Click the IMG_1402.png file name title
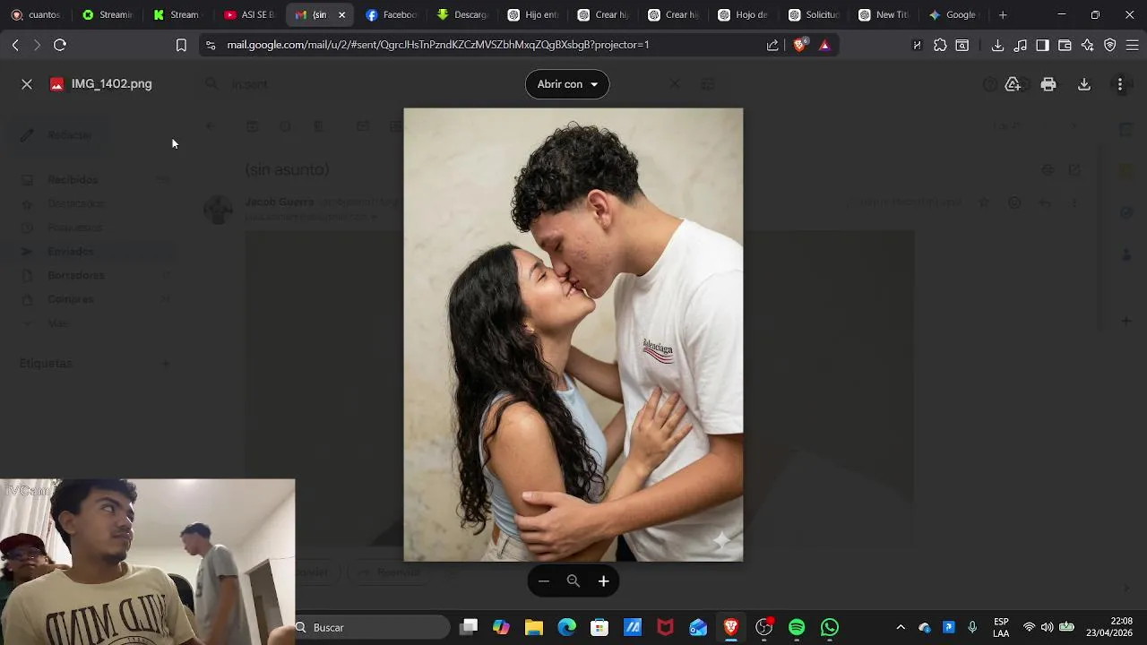1147x645 pixels. pos(112,84)
